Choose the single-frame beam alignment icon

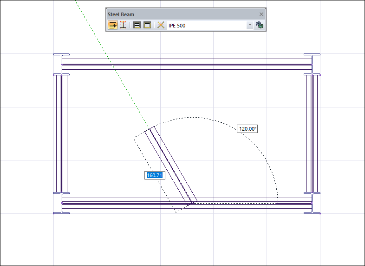147,25
